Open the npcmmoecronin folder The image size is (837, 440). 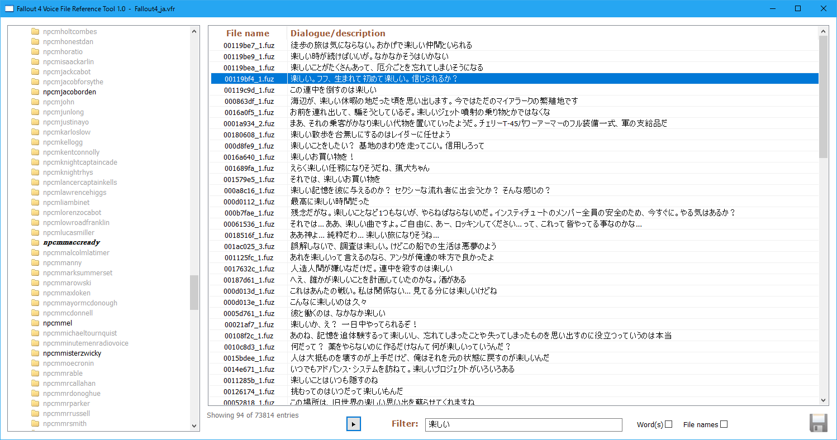[x=68, y=364]
